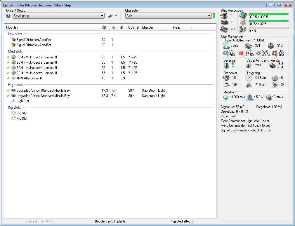Toggle the first Limos Missile Bay checkmark

click(x=8, y=90)
